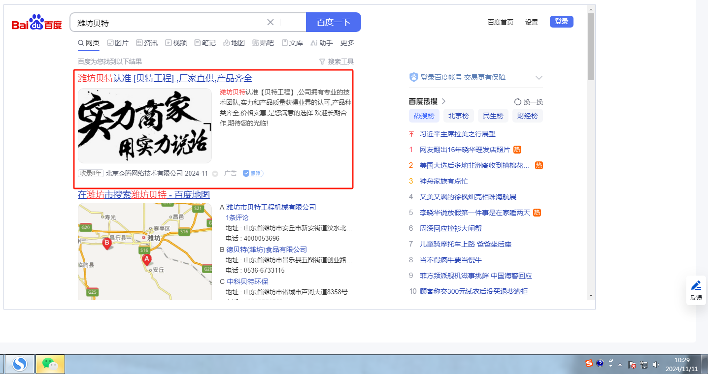The height and width of the screenshot is (374, 708).
Task: Open 设置 in the top bar
Action: click(x=532, y=22)
